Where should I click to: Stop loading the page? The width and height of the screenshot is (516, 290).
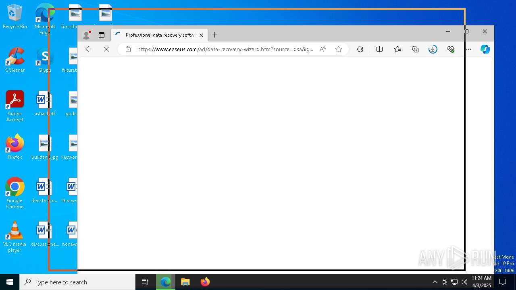[106, 49]
